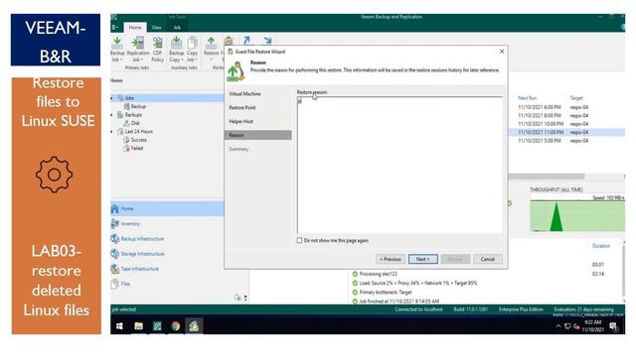Select the Reason wizard step
Image resolution: width=636 pixels, height=357 pixels.
coord(257,135)
